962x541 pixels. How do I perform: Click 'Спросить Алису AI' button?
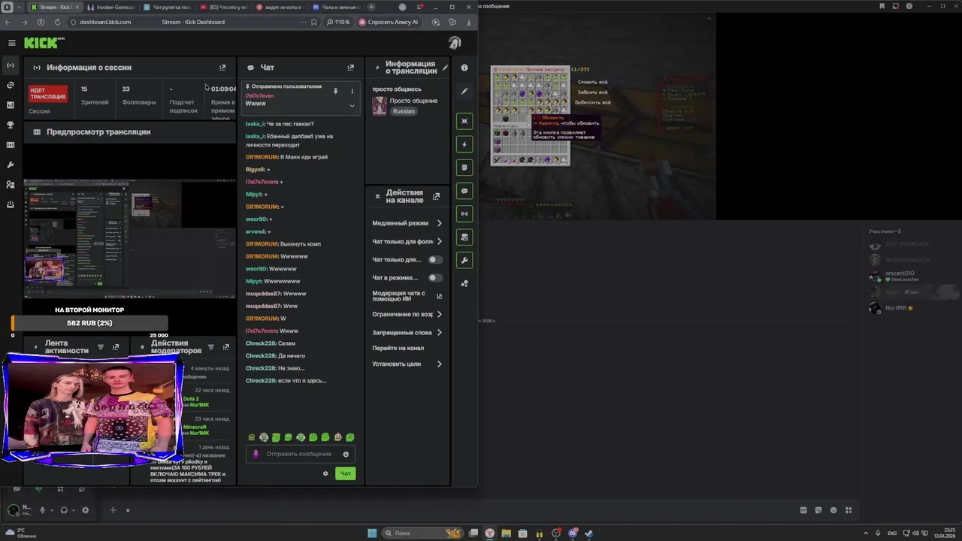coord(389,22)
